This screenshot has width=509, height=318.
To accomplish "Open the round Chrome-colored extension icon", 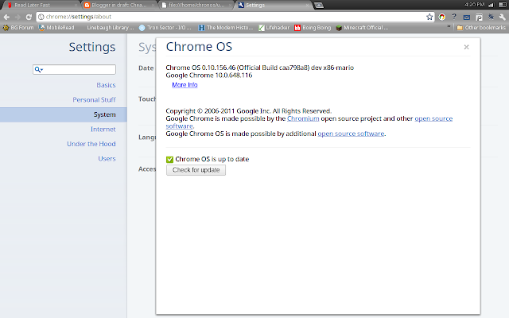I will pyautogui.click(x=442, y=17).
